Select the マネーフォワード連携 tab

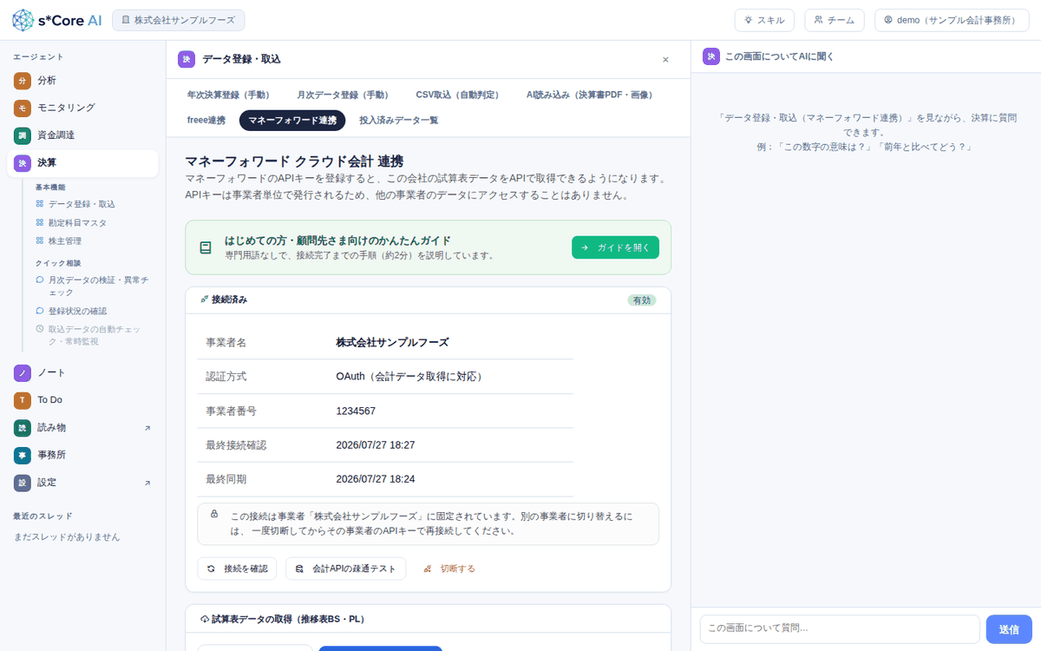tap(292, 121)
